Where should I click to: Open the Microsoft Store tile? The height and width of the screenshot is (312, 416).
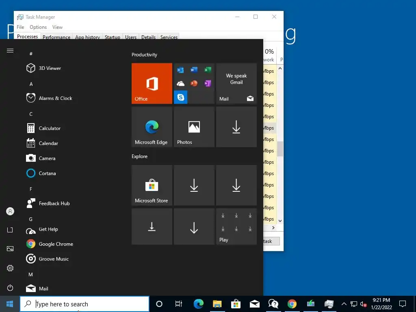[152, 185]
